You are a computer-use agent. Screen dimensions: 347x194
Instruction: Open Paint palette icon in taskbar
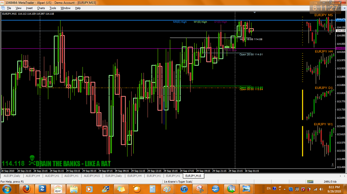click(167, 189)
